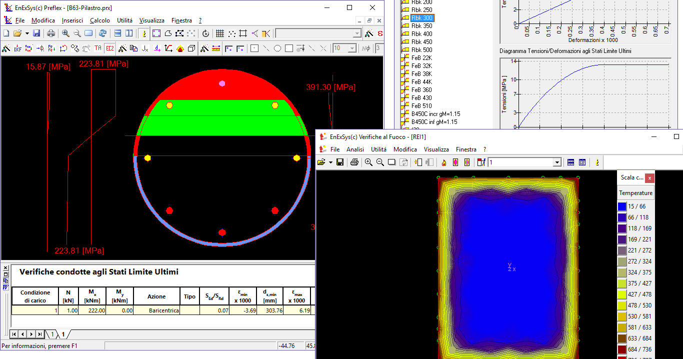Image resolution: width=683 pixels, height=359 pixels.
Task: Select FeB 44K in the materials list
Action: coord(421,82)
